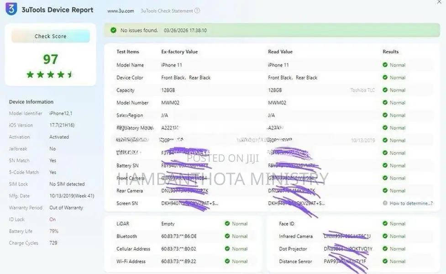Select the Mfg. Date 10/13/2019(Week 41)

pyautogui.click(x=72, y=196)
